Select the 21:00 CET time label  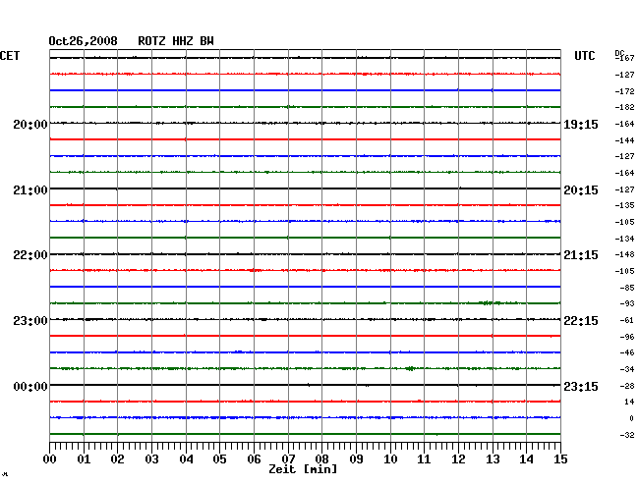click(x=30, y=190)
